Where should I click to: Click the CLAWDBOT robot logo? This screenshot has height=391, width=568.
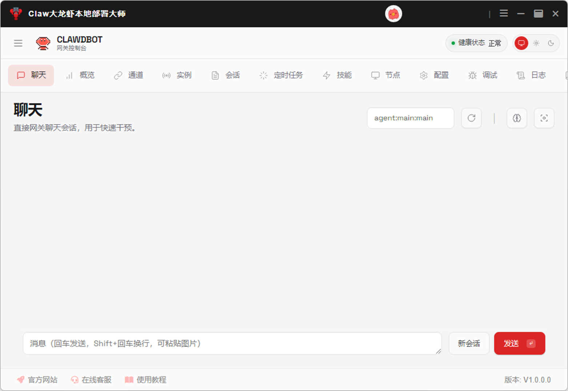(x=43, y=43)
